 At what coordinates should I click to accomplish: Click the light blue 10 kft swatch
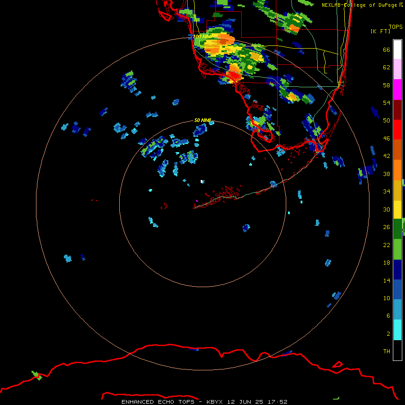pos(397,310)
